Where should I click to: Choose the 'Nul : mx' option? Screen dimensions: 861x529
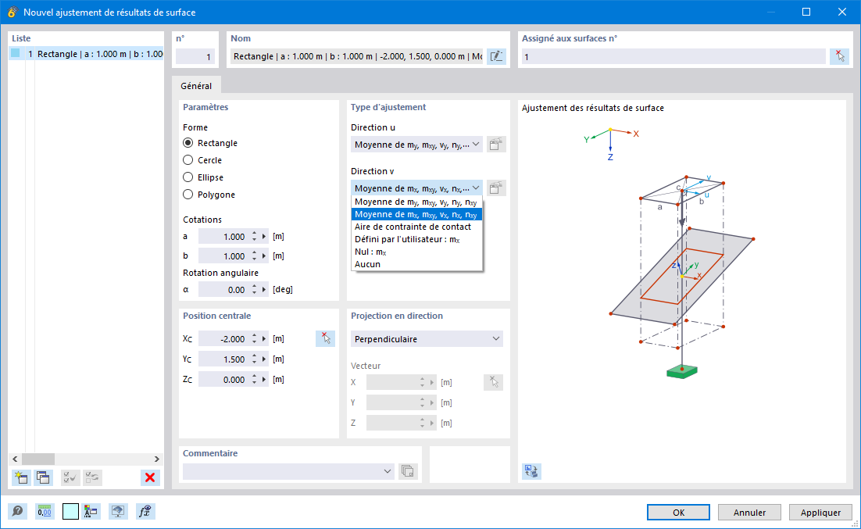[x=416, y=252]
